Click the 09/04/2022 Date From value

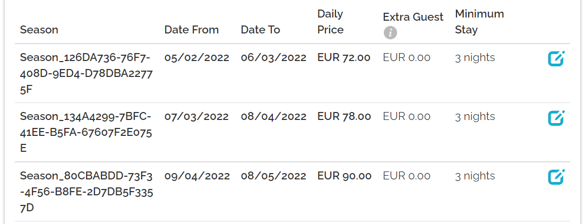197,176
